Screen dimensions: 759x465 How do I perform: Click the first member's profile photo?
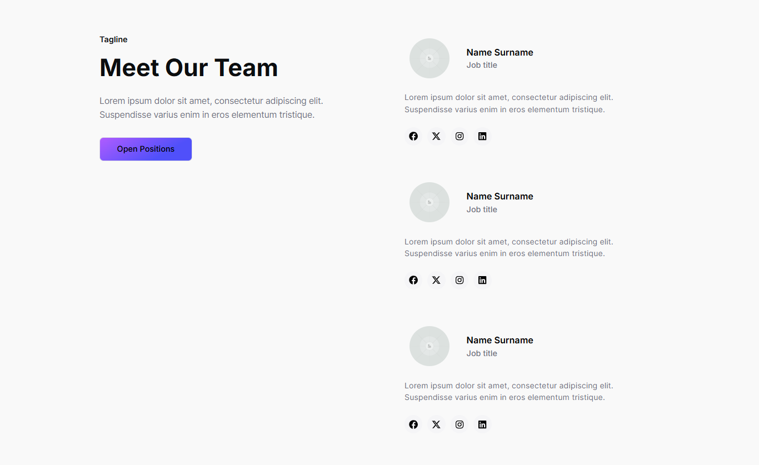tap(429, 58)
